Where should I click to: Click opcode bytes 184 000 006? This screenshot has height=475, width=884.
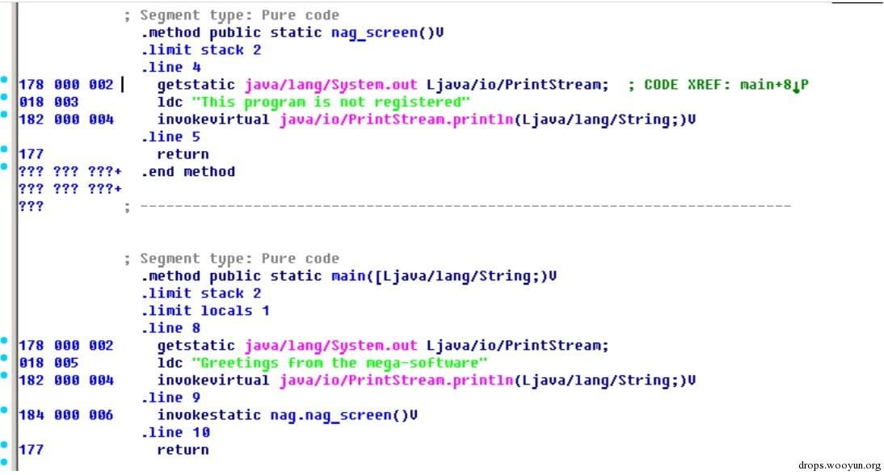[x=66, y=415]
